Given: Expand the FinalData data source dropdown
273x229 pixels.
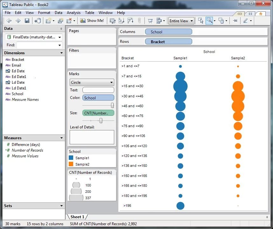Looking at the screenshot, I should click(x=60, y=37).
